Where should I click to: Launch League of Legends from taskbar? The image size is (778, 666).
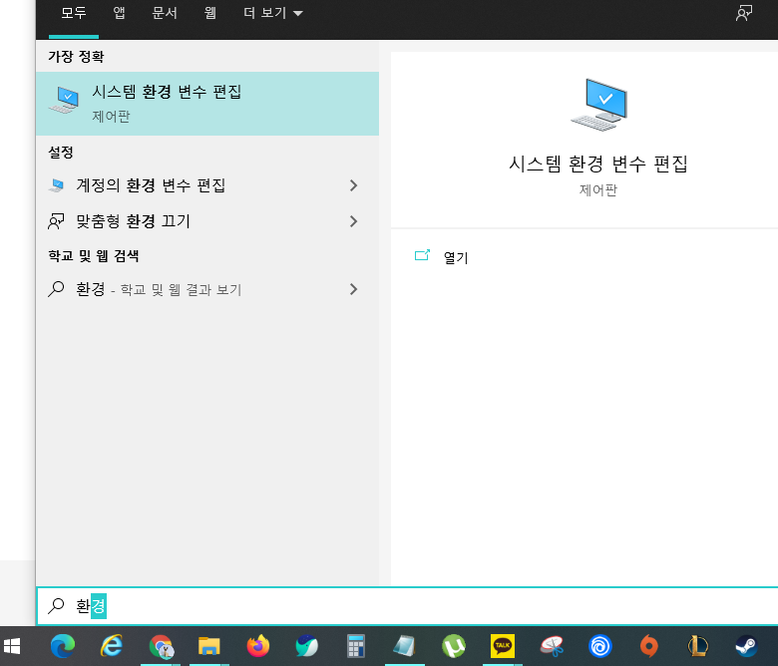click(x=697, y=646)
